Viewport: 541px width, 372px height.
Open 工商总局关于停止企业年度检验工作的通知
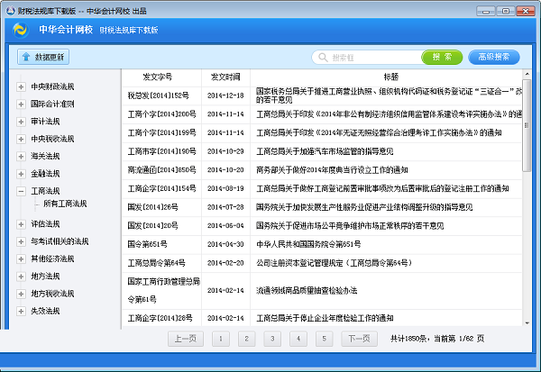pos(325,318)
